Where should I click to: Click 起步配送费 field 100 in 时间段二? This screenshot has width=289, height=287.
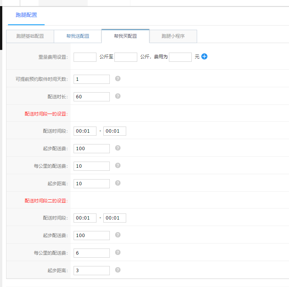click(x=92, y=236)
